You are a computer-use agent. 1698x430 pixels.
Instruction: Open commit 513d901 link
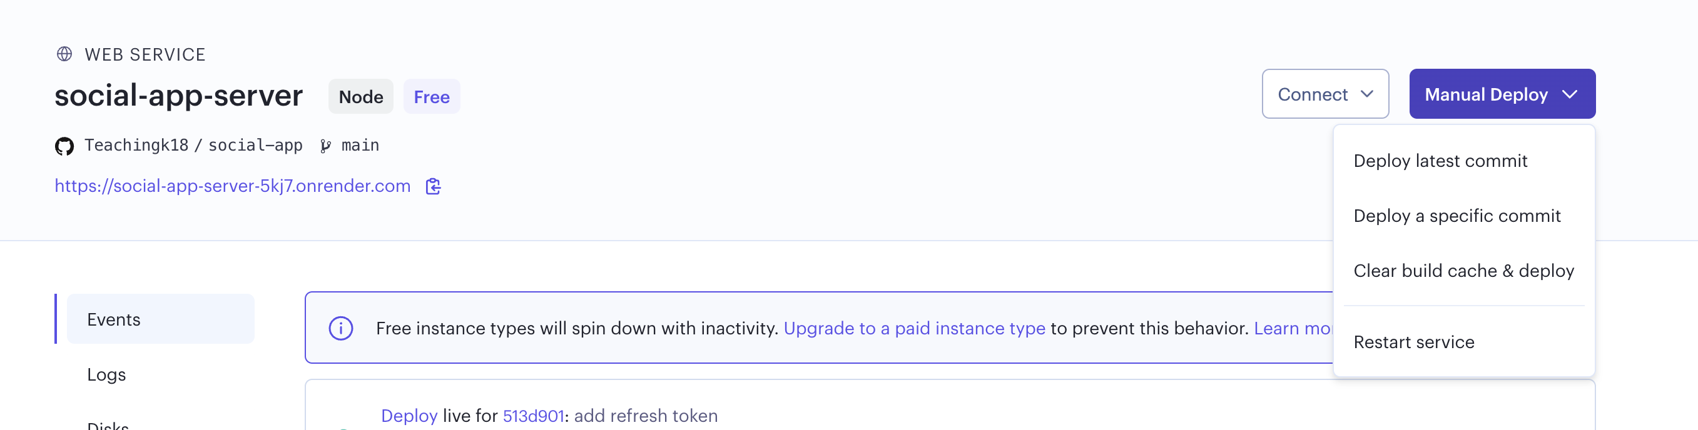532,416
